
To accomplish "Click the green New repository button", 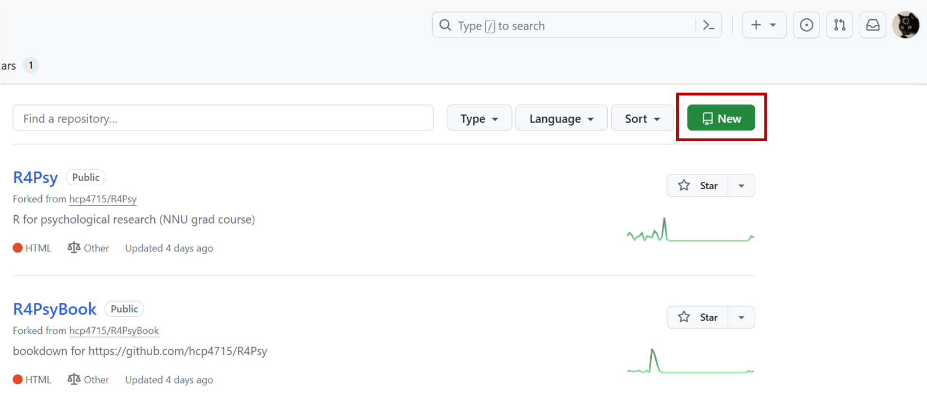I will pyautogui.click(x=721, y=118).
